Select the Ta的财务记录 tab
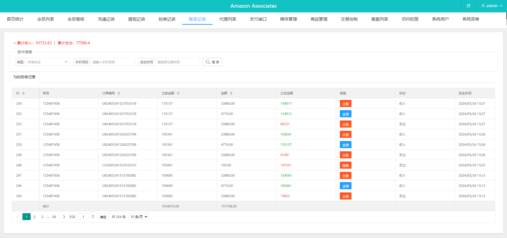This screenshot has height=238, width=507. pos(24,77)
